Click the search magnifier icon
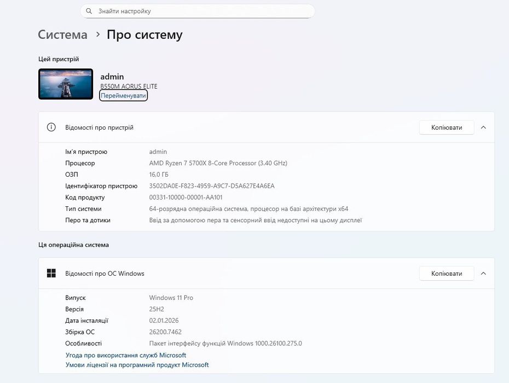The height and width of the screenshot is (383, 509). [89, 11]
